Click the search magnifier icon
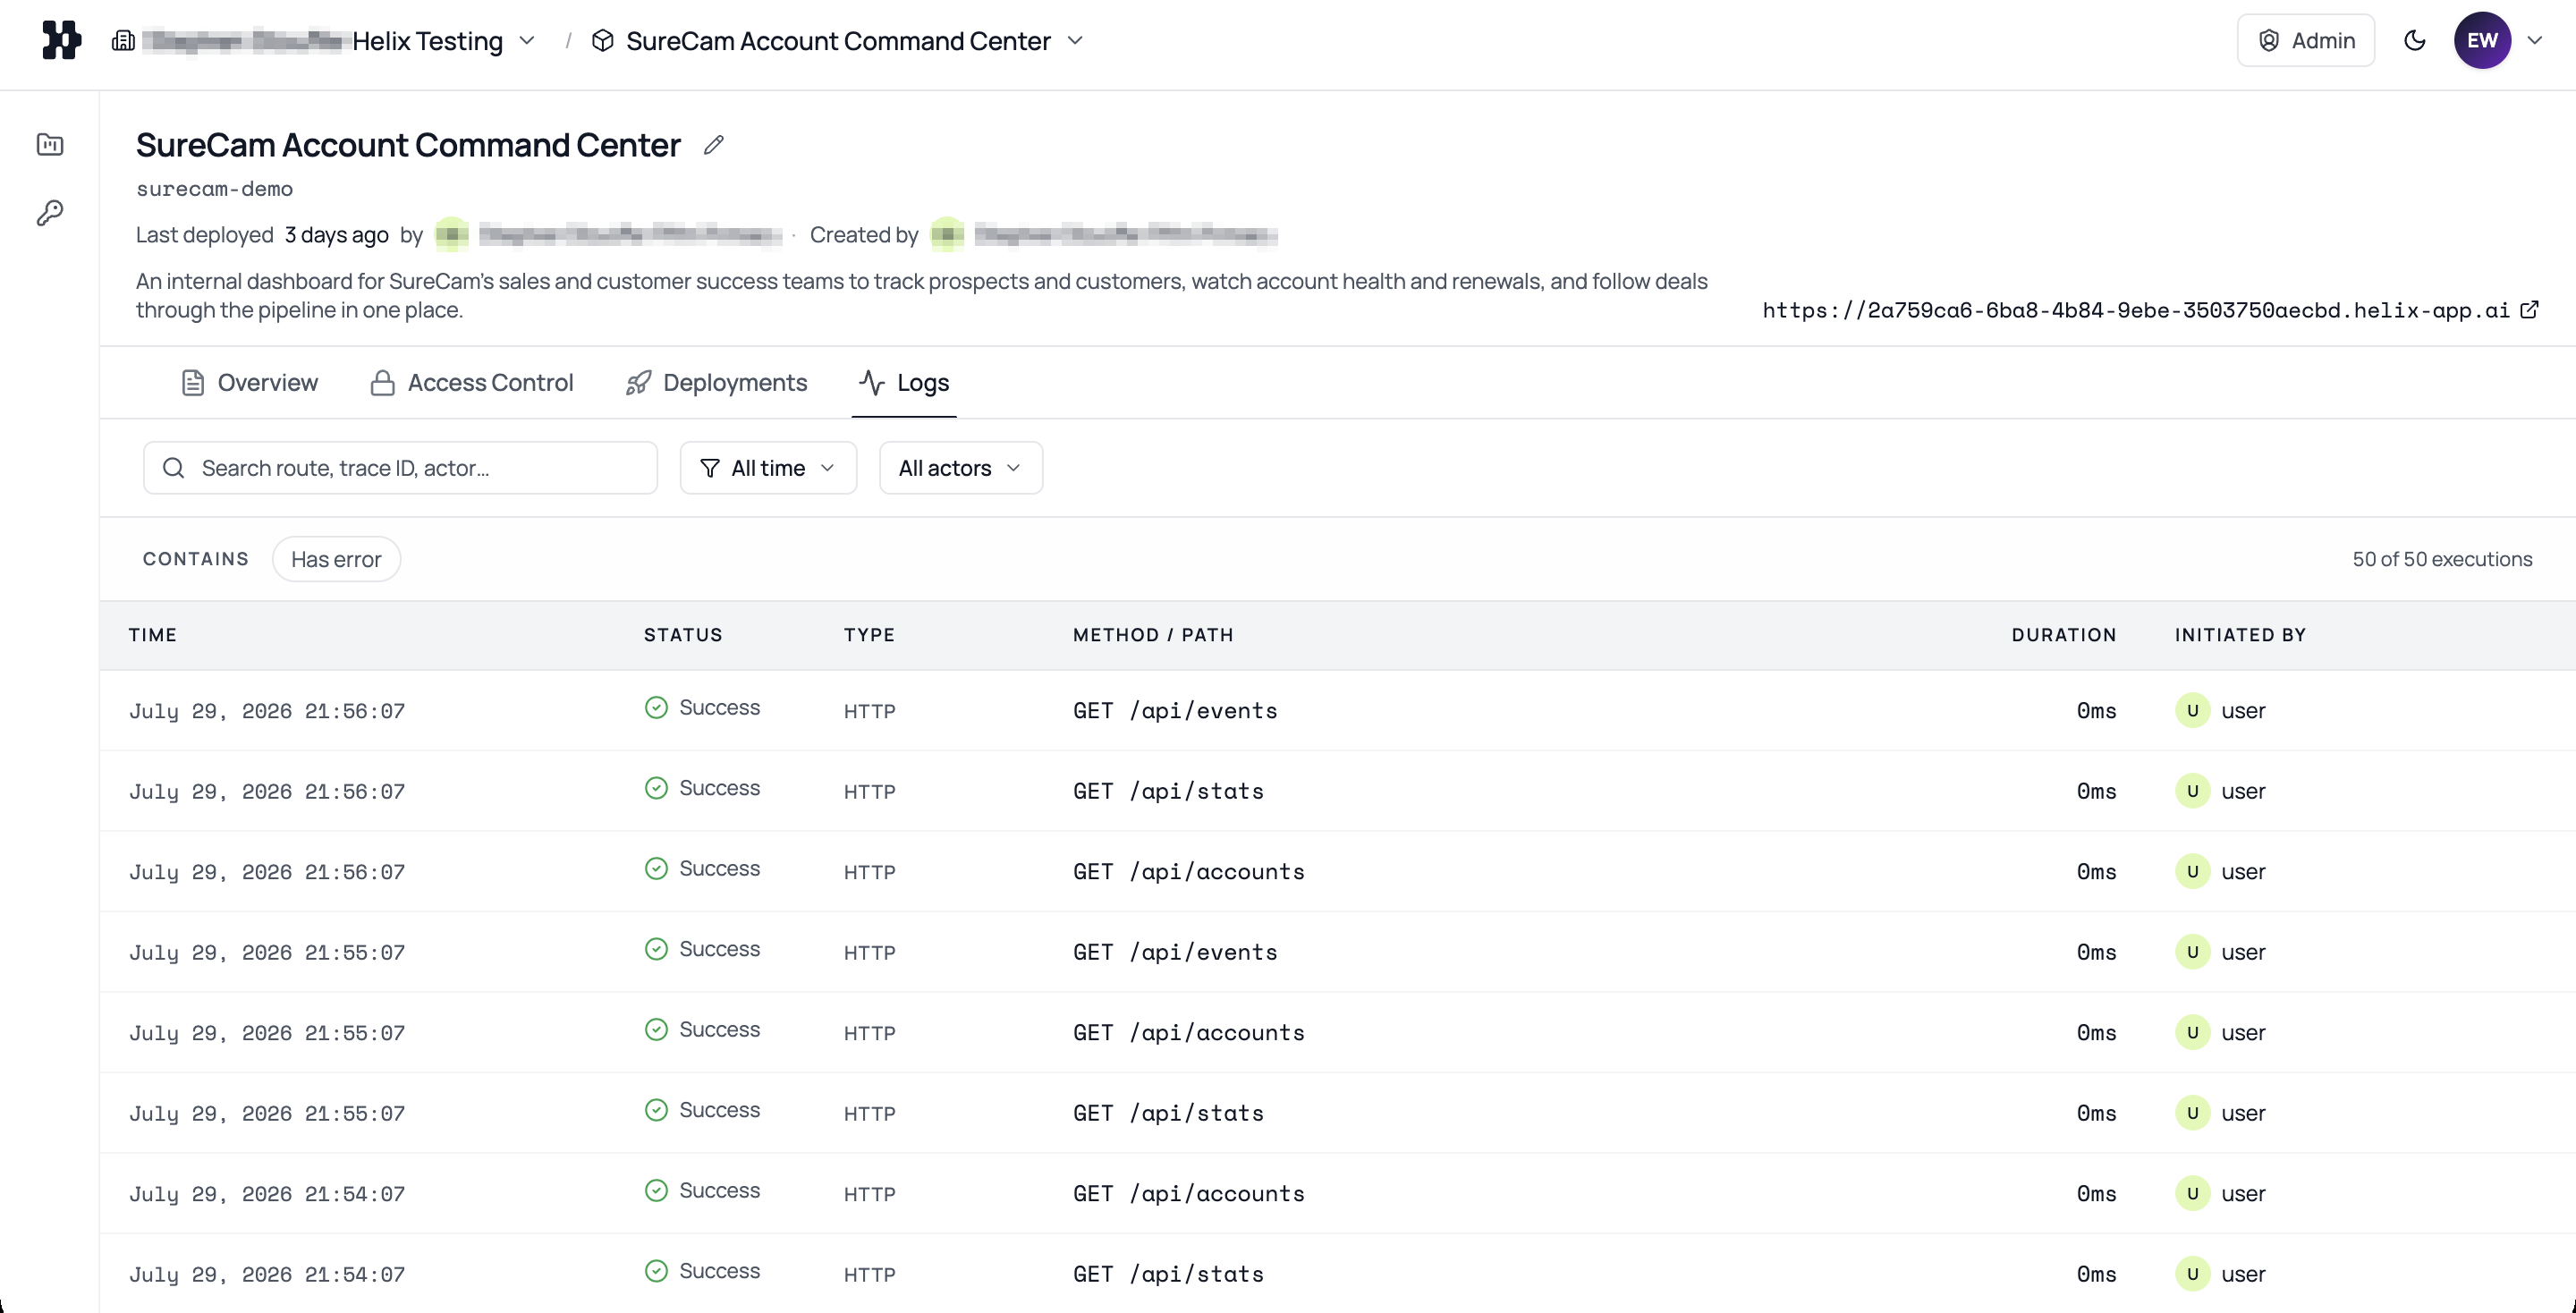This screenshot has height=1313, width=2576. click(x=173, y=468)
